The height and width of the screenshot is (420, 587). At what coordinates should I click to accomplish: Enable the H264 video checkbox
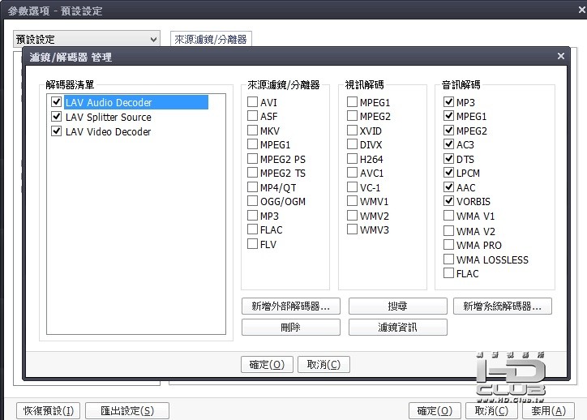click(x=352, y=159)
